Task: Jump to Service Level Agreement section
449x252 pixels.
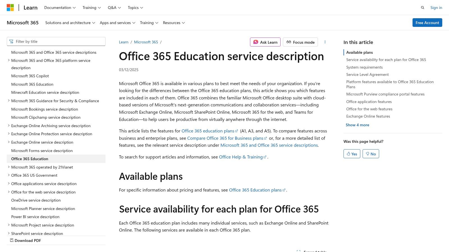Action: 367,74
